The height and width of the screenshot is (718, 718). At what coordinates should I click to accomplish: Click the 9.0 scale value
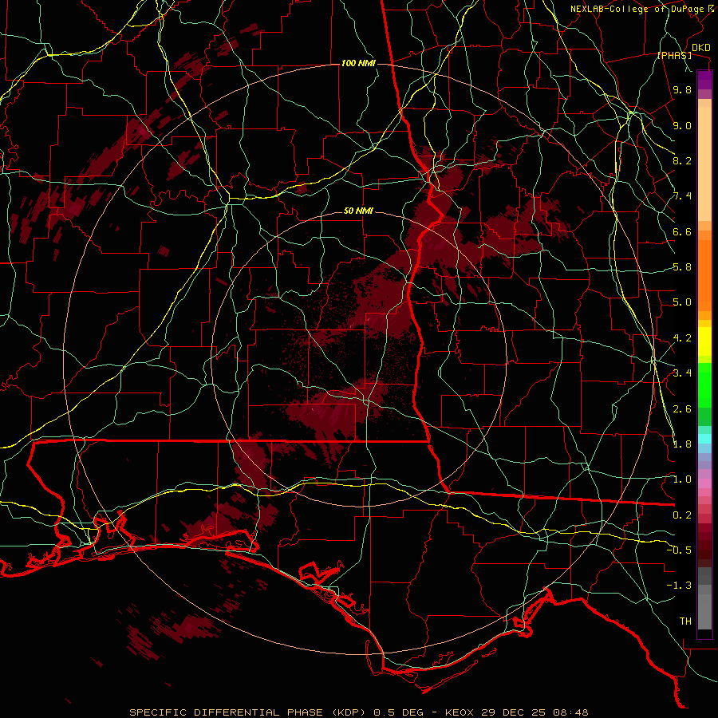(x=682, y=125)
